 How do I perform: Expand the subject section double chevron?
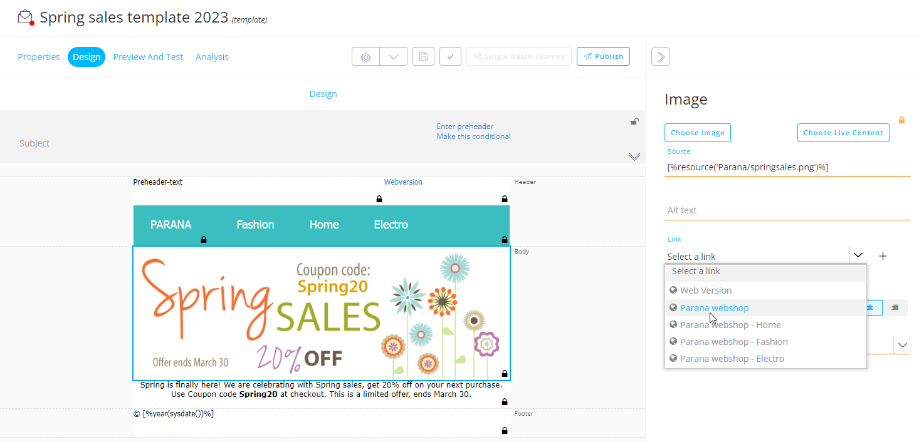point(634,157)
